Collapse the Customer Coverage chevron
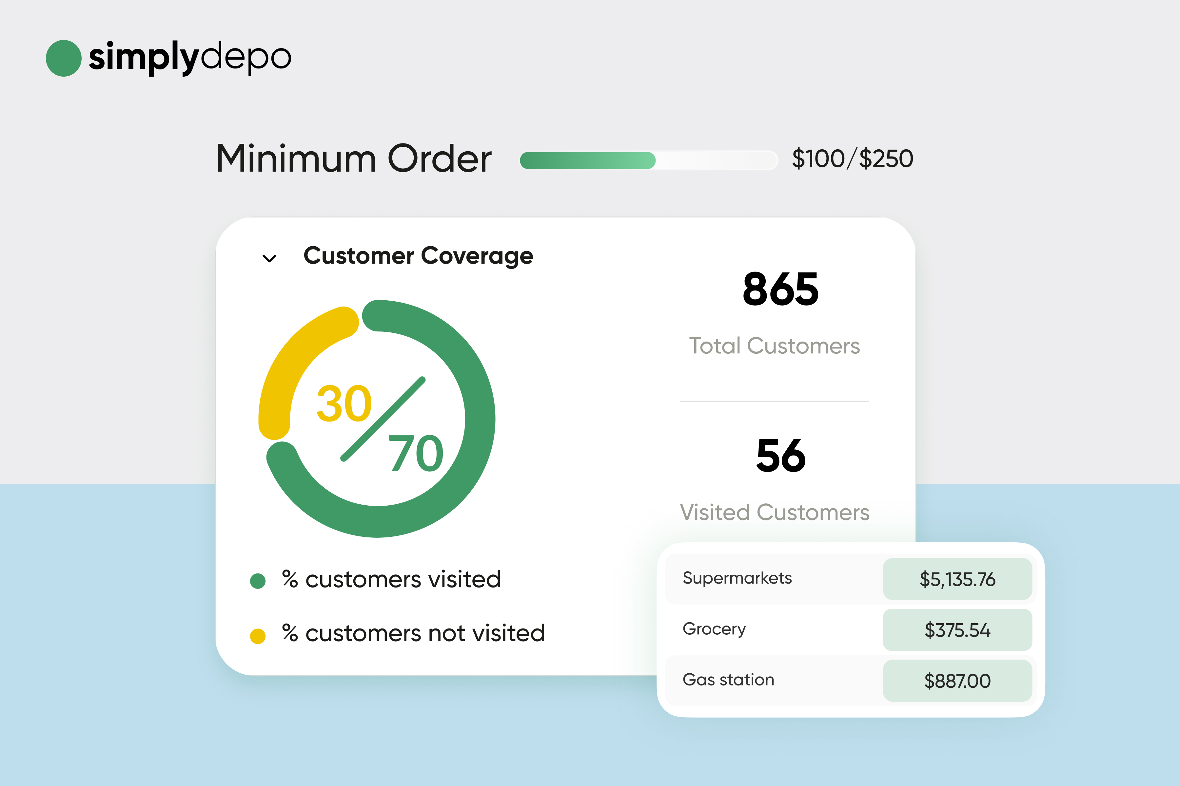 coord(269,259)
